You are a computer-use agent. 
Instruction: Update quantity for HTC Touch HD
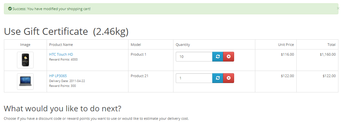[x=218, y=57]
